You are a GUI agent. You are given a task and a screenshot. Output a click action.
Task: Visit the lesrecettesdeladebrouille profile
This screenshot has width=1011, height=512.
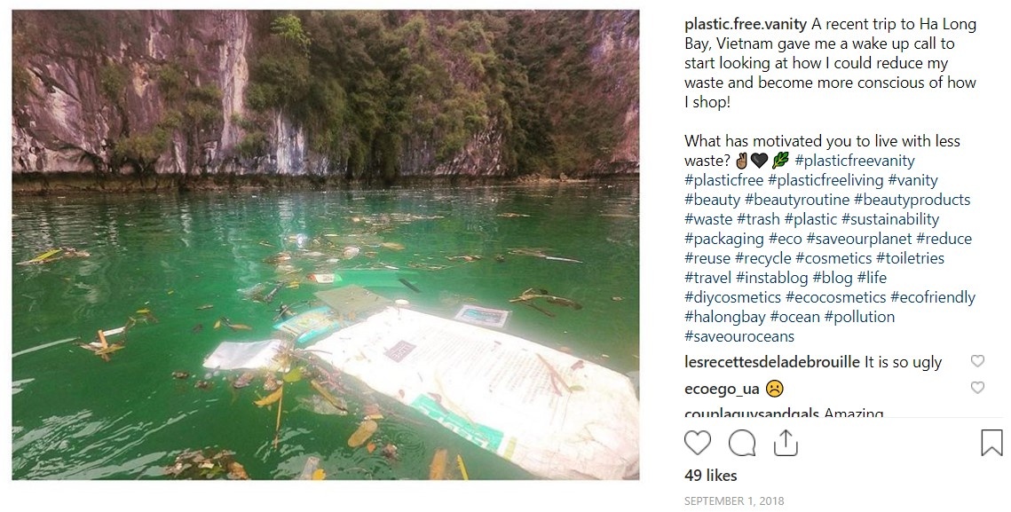pos(772,362)
